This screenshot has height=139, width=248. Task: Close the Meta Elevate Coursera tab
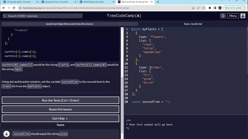[114, 2]
